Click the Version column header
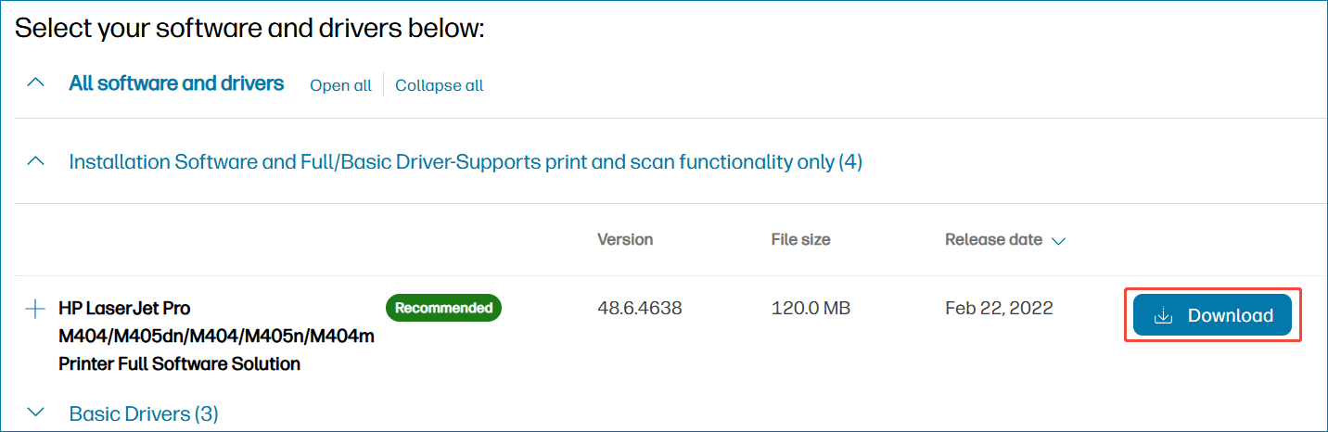 pos(625,239)
